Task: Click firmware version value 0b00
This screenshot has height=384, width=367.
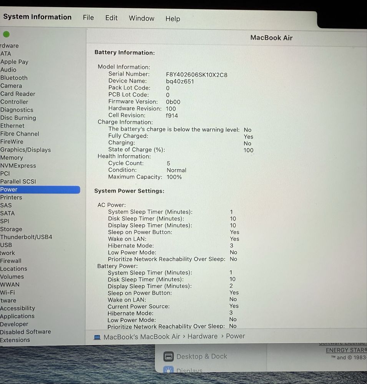Action: 173,102
